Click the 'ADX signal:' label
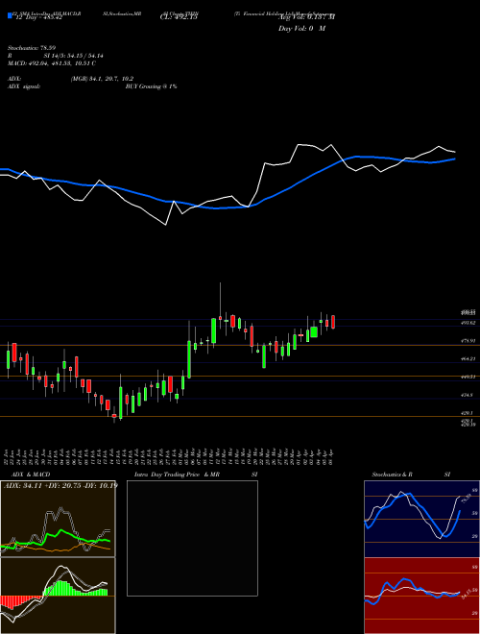 (24, 86)
